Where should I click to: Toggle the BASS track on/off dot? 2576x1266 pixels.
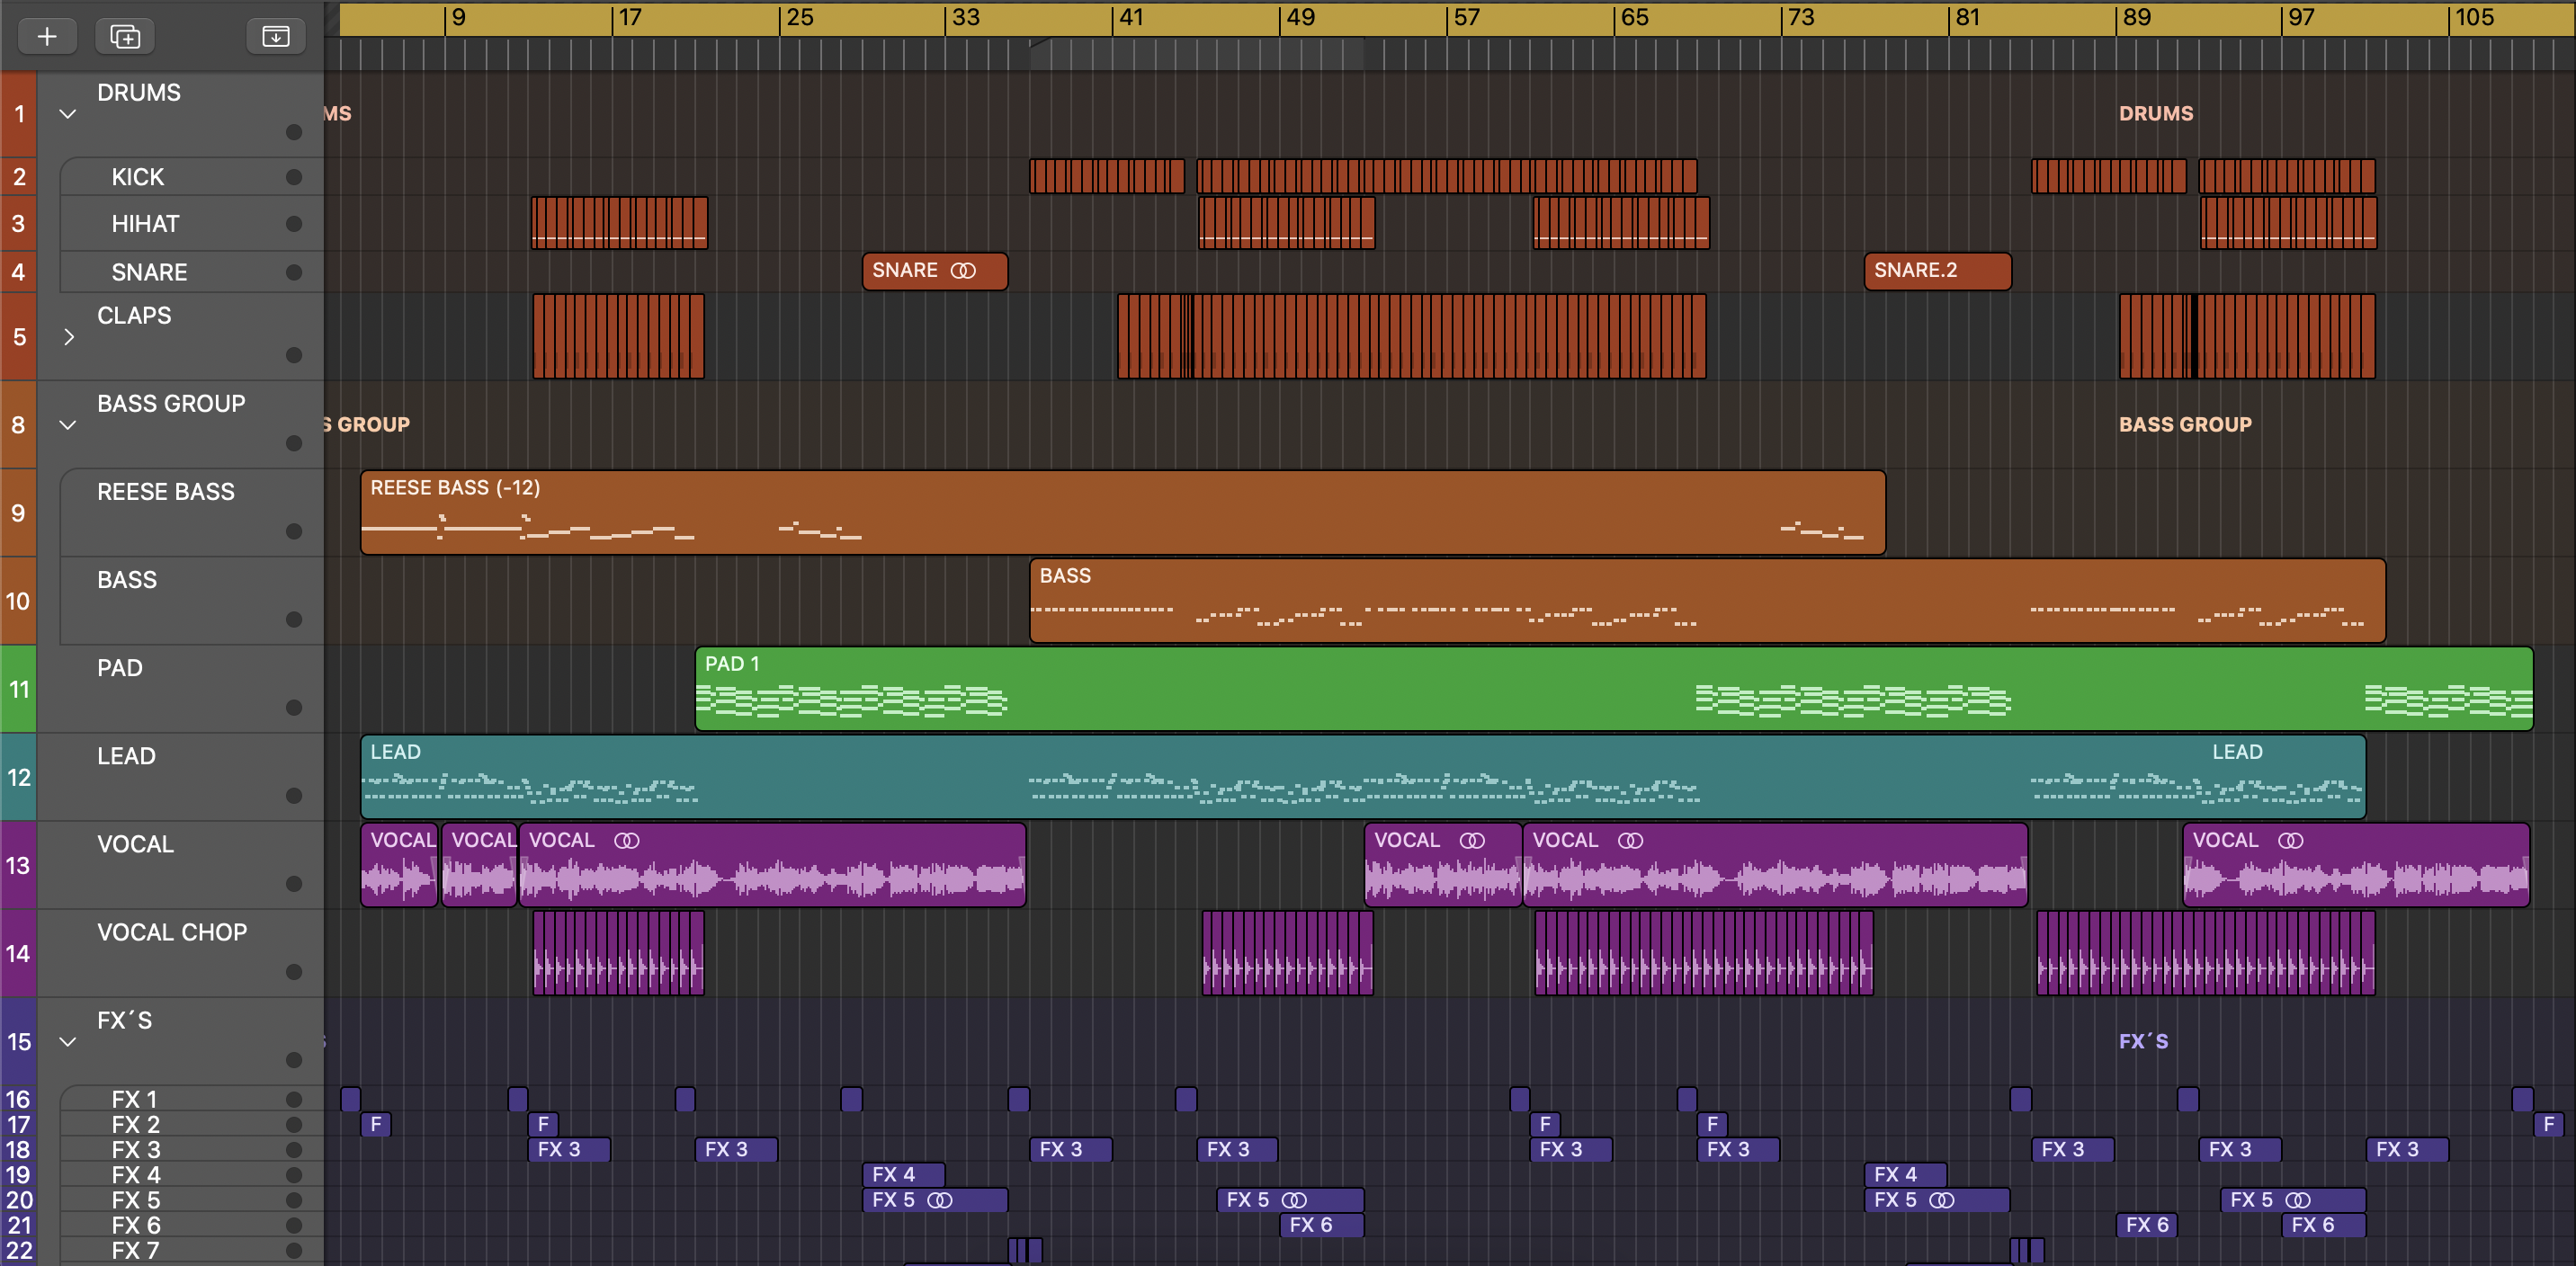point(294,619)
